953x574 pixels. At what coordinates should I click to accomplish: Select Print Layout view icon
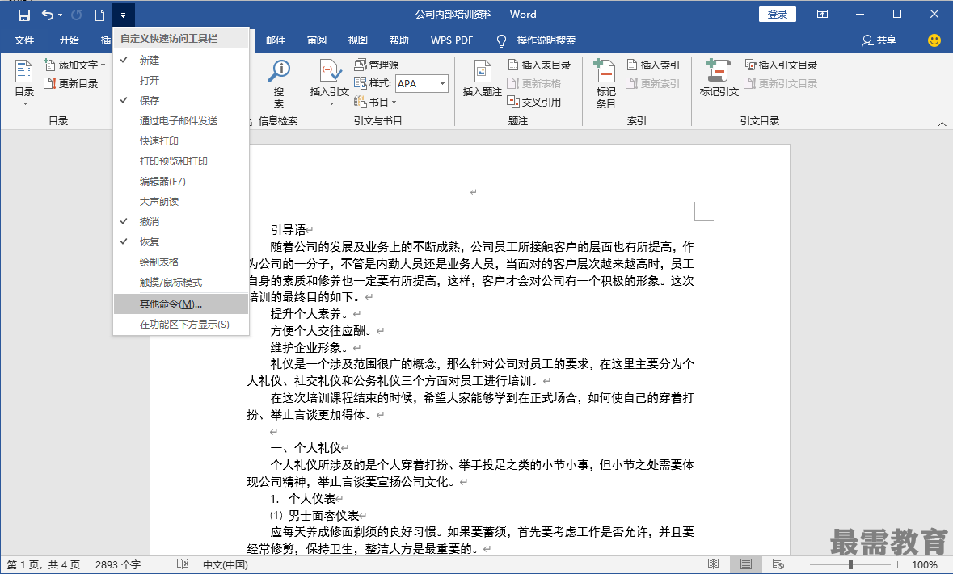point(746,564)
